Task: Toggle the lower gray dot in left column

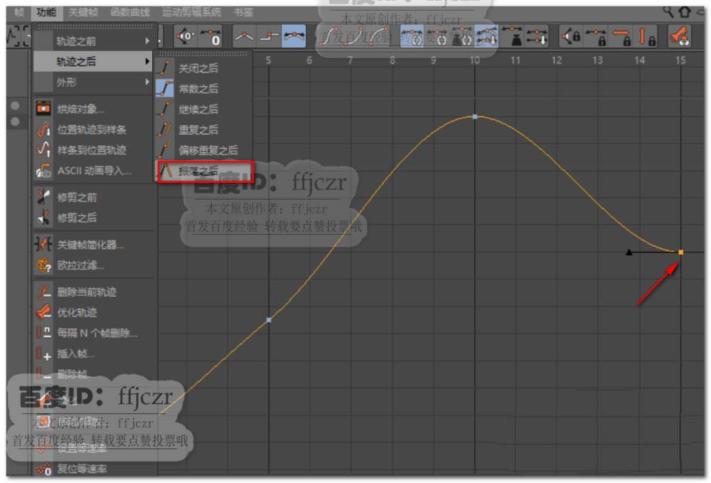Action: coord(15,122)
